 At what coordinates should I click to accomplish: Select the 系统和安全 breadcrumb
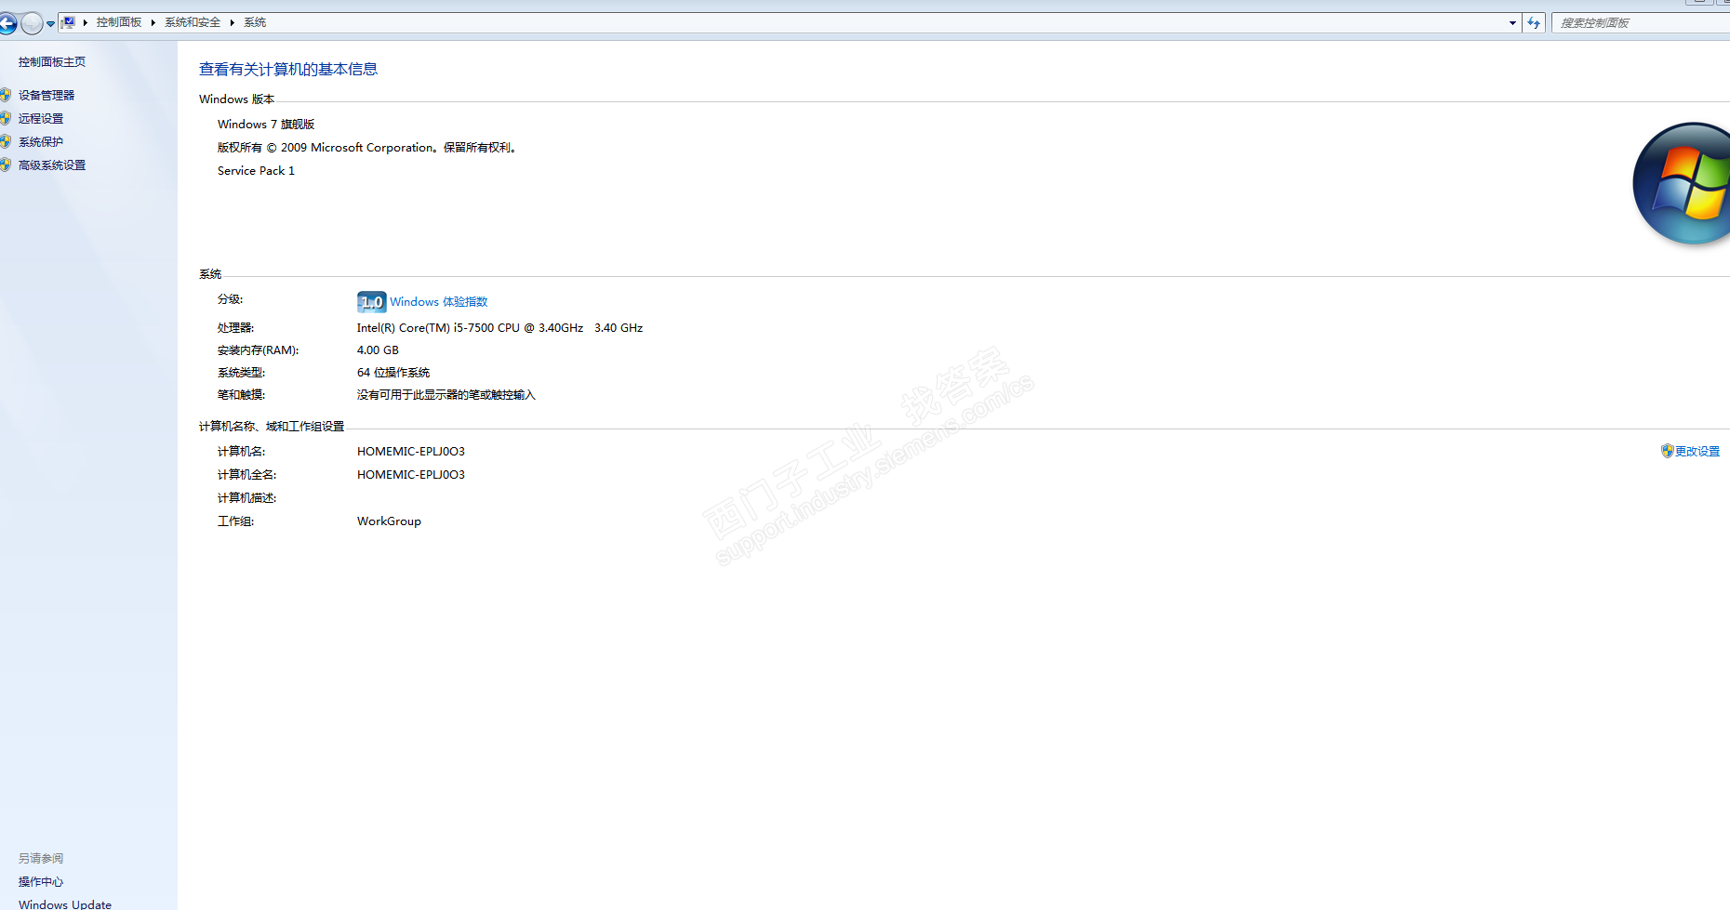point(193,22)
